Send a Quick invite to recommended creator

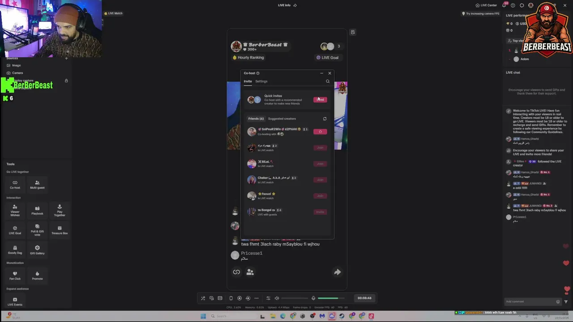click(320, 99)
